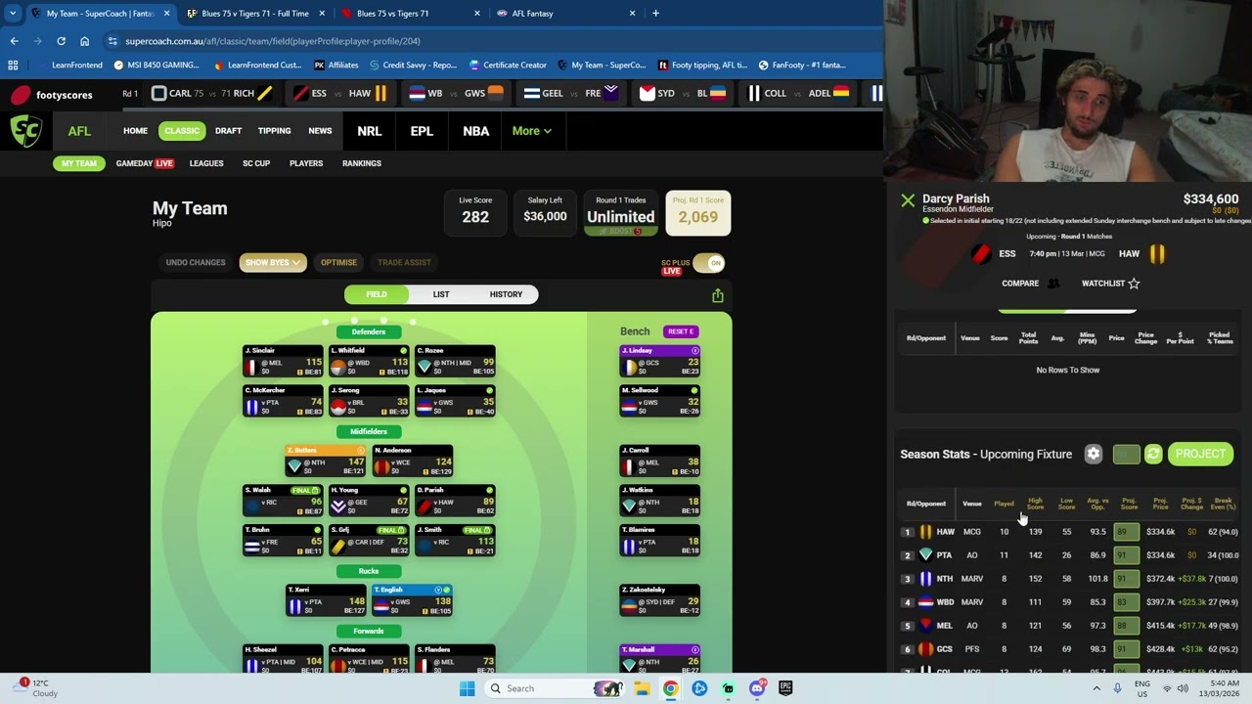The image size is (1252, 704).
Task: Switch to the List view tab
Action: coord(441,294)
